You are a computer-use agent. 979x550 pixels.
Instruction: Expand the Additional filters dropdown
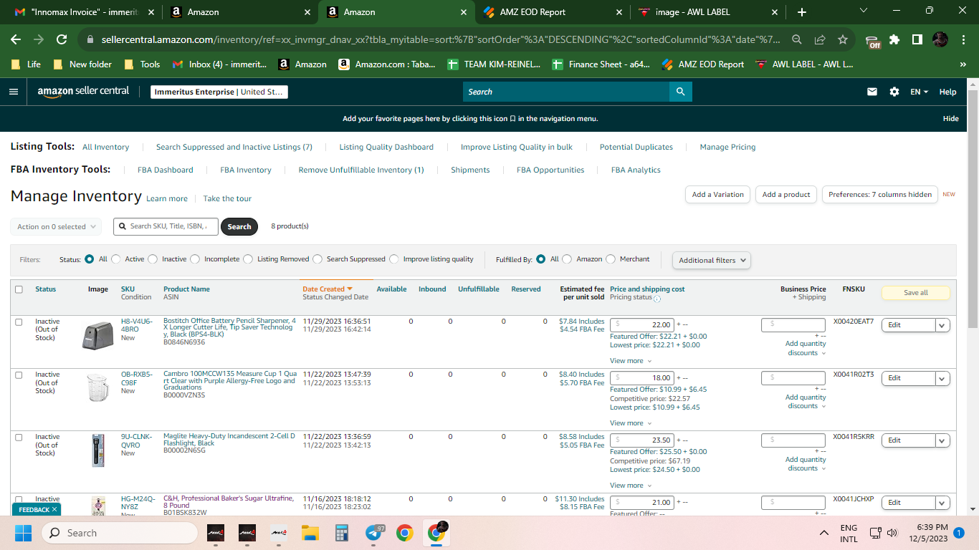pos(712,260)
